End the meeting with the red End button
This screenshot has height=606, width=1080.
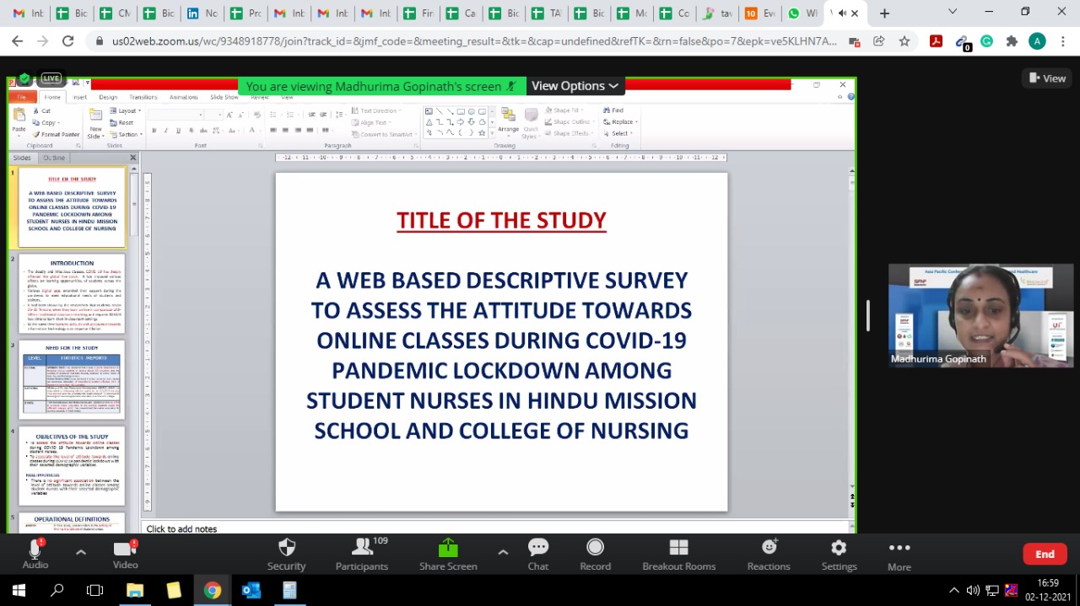(1045, 554)
